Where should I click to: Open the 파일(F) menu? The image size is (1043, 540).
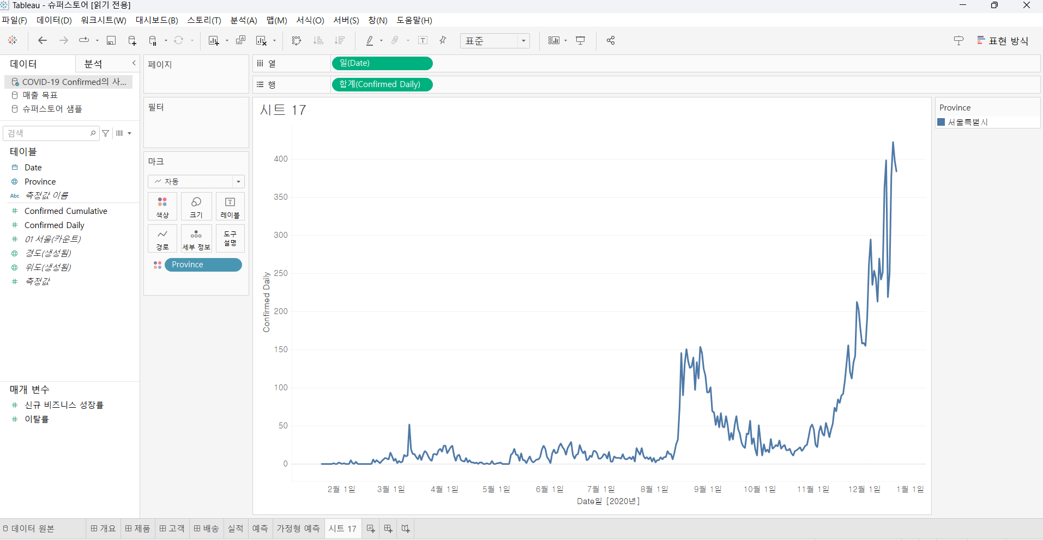(15, 20)
